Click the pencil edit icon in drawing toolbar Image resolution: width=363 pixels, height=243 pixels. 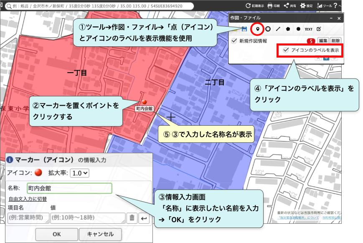319,29
